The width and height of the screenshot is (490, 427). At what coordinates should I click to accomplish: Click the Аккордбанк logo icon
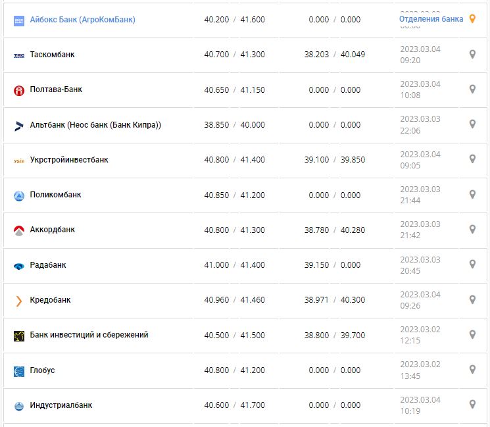(x=18, y=230)
